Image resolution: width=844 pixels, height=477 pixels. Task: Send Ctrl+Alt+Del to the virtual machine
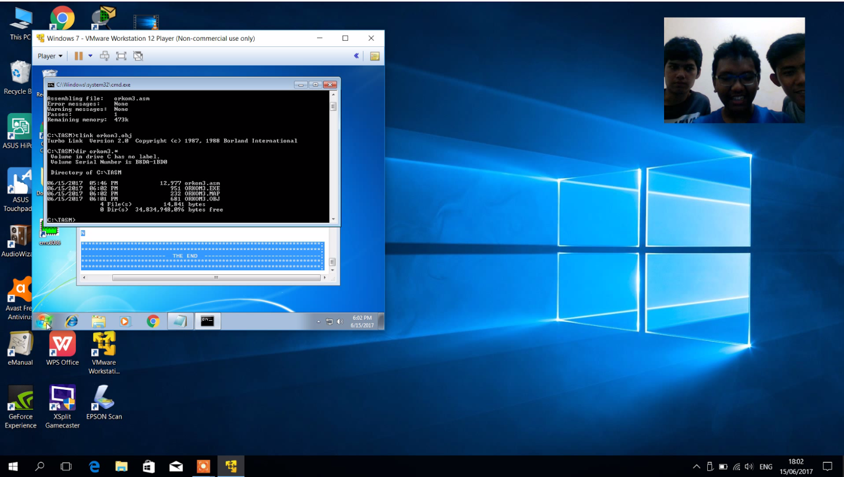point(104,56)
